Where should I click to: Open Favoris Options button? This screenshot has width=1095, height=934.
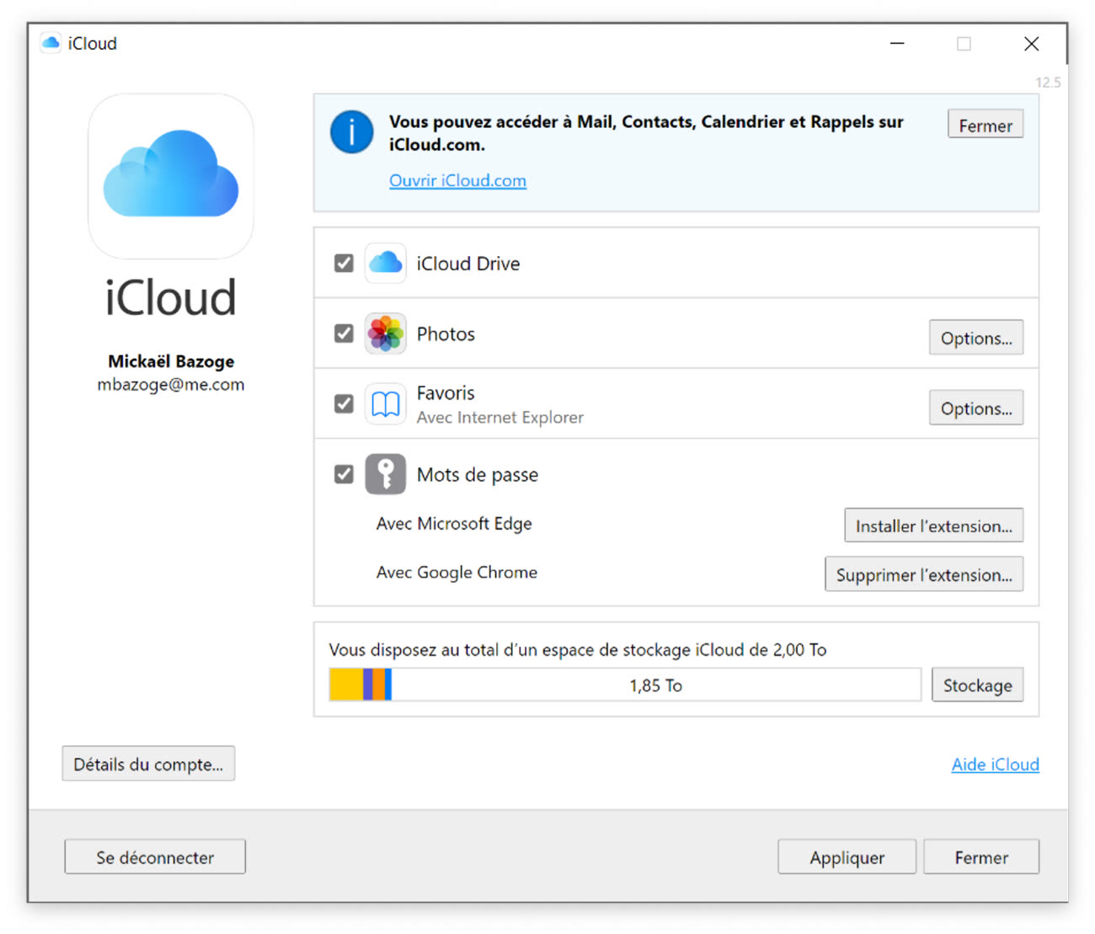tap(976, 408)
